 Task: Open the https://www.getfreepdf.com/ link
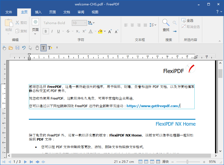[153, 106]
